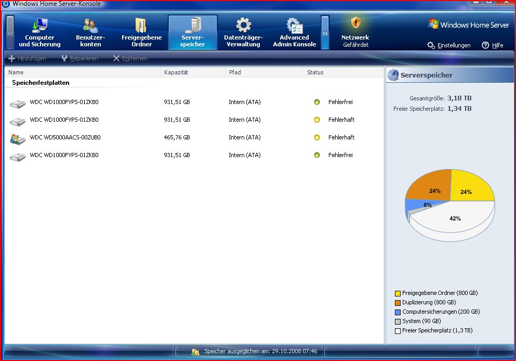This screenshot has height=361, width=516.
Task: Click the gray System legend swatch
Action: point(398,321)
